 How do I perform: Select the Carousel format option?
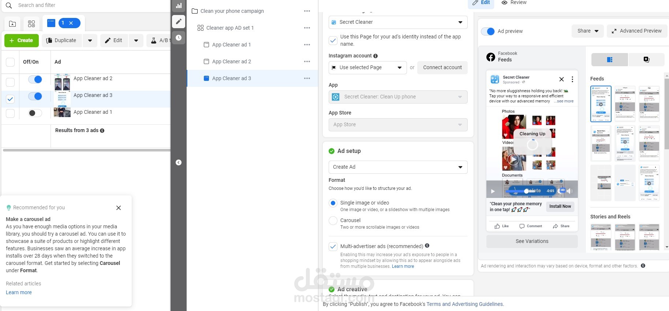click(333, 221)
